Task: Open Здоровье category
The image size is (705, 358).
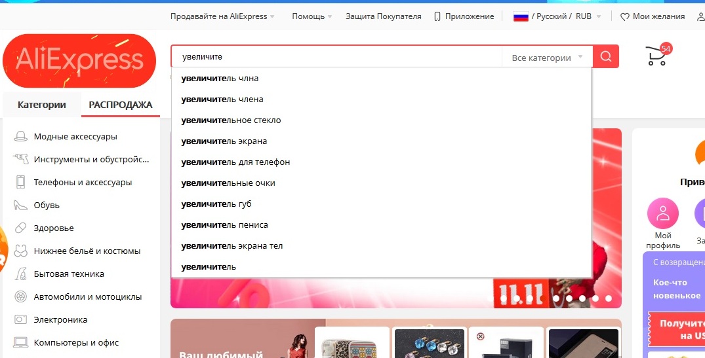Action: [x=54, y=228]
